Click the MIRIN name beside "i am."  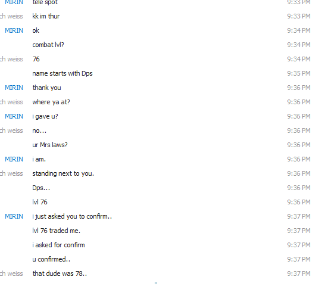pyautogui.click(x=14, y=159)
